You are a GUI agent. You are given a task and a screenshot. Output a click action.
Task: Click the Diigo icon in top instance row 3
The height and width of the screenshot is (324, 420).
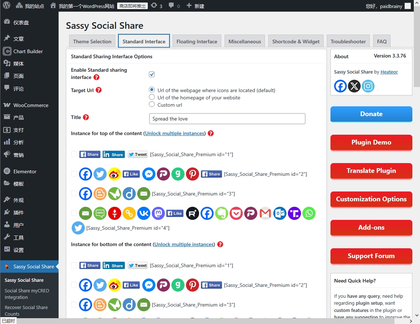click(x=129, y=194)
